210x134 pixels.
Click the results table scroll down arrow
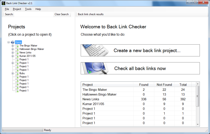pyautogui.click(x=197, y=124)
